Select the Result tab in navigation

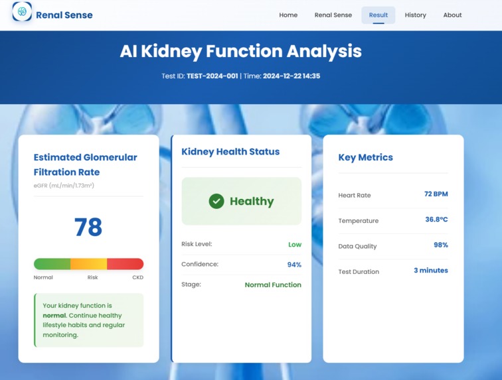(x=378, y=15)
